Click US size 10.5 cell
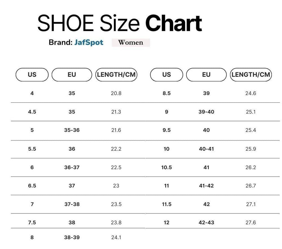This screenshot has width=282, height=249. point(166,168)
